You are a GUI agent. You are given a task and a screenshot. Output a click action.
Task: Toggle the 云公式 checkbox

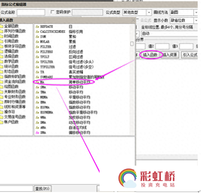click(x=138, y=20)
